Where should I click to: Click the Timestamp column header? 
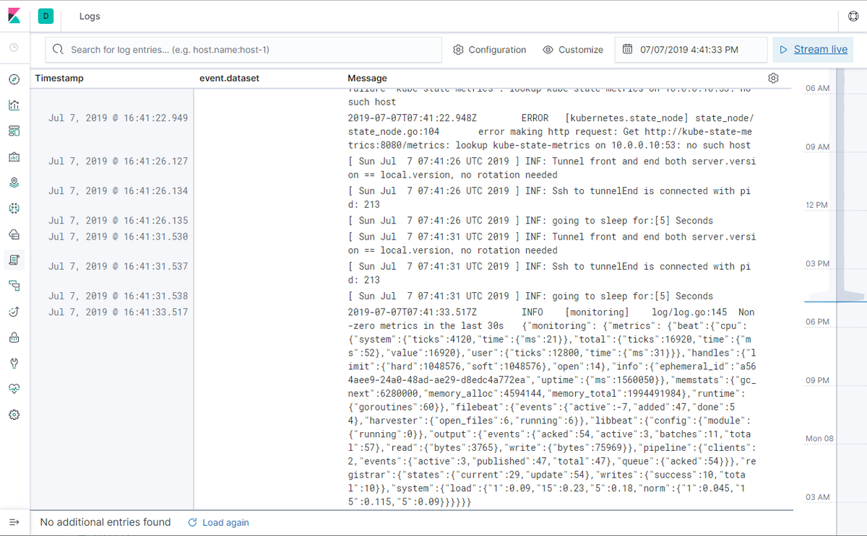tap(59, 78)
